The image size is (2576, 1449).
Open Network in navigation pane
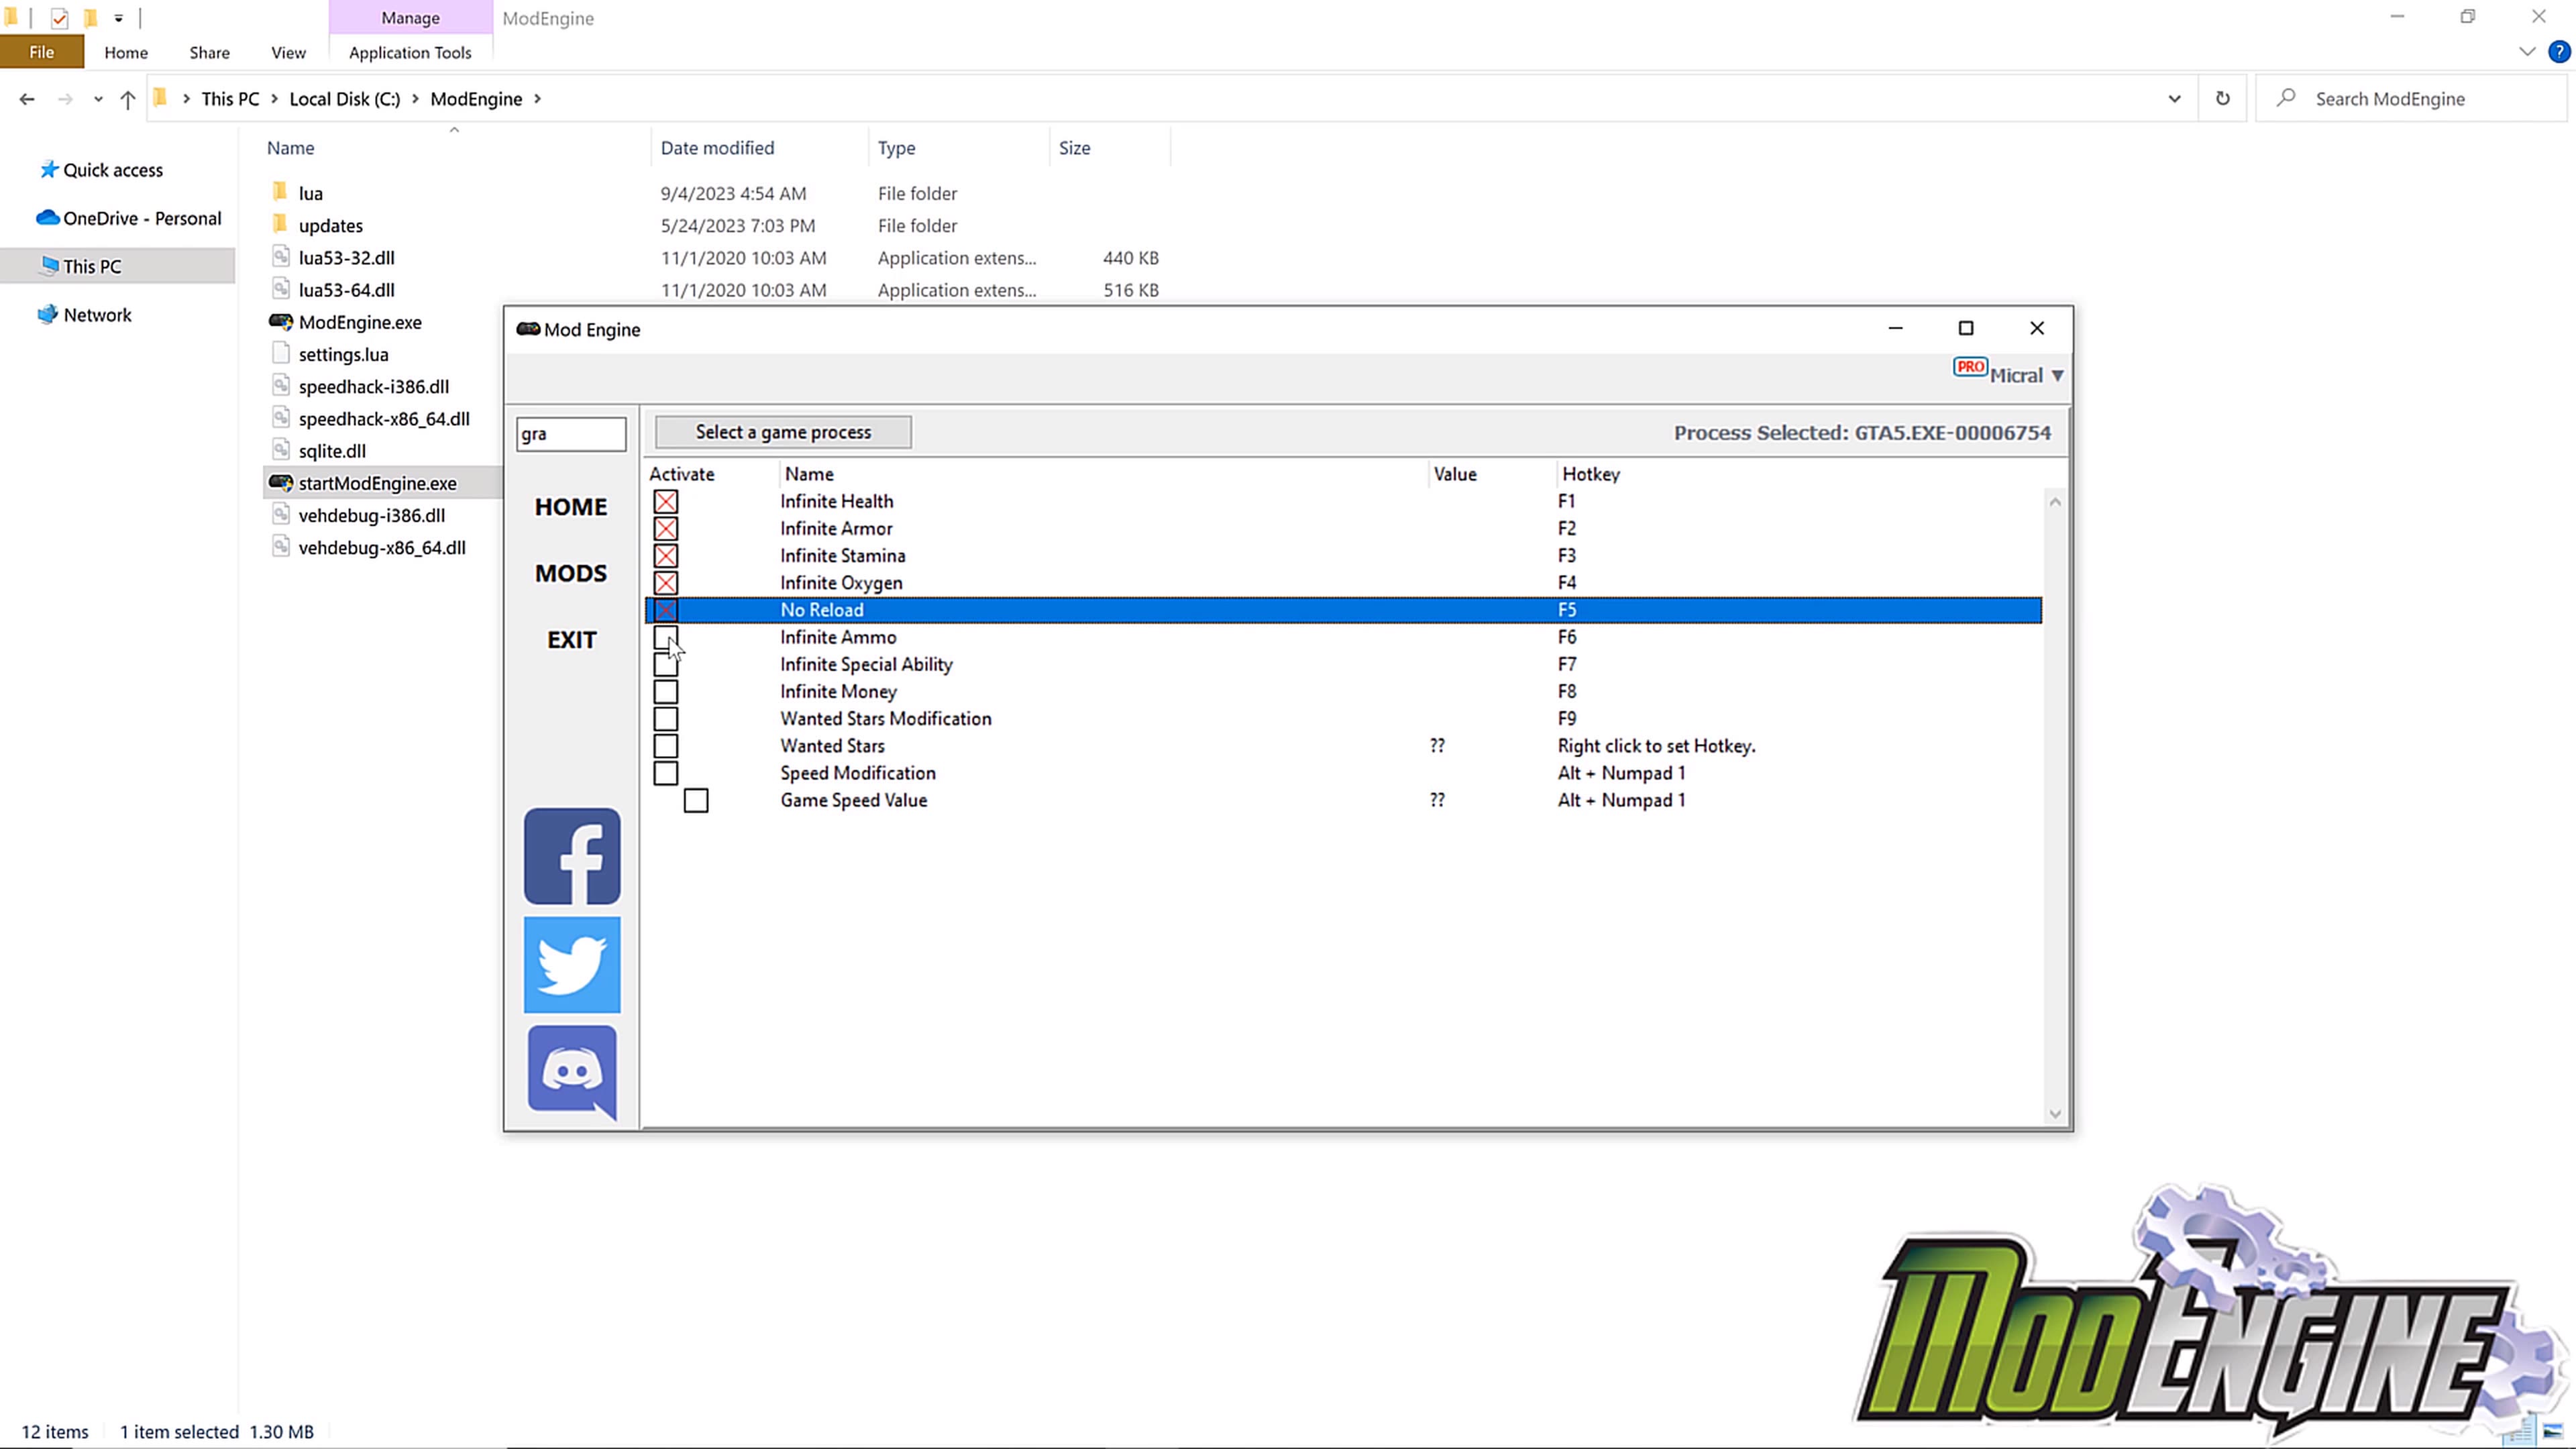[84, 315]
